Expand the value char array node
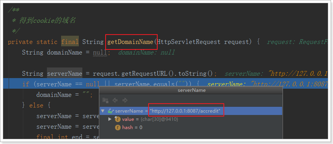The width and height of the screenshot is (333, 144). (110, 119)
